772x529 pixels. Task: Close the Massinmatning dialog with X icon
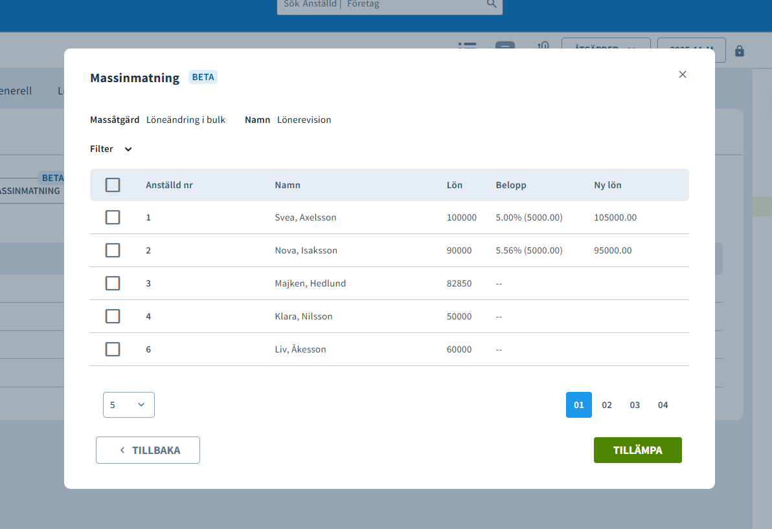[x=683, y=74]
